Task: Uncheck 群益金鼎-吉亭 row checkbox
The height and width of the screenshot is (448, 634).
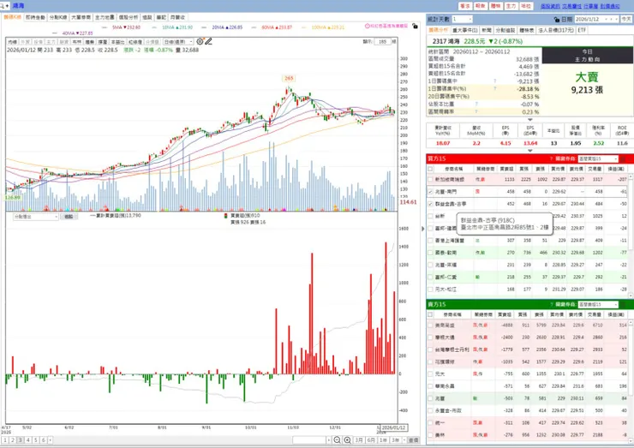Action: [x=430, y=204]
